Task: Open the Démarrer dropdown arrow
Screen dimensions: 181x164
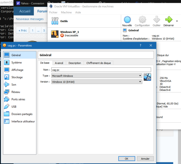Action: pyautogui.click(x=177, y=21)
